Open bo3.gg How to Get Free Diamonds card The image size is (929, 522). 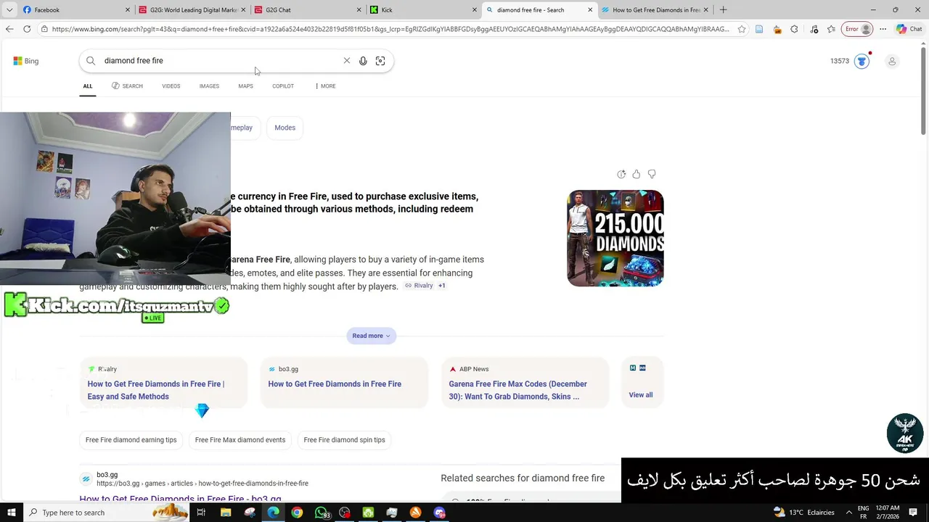coord(344,383)
